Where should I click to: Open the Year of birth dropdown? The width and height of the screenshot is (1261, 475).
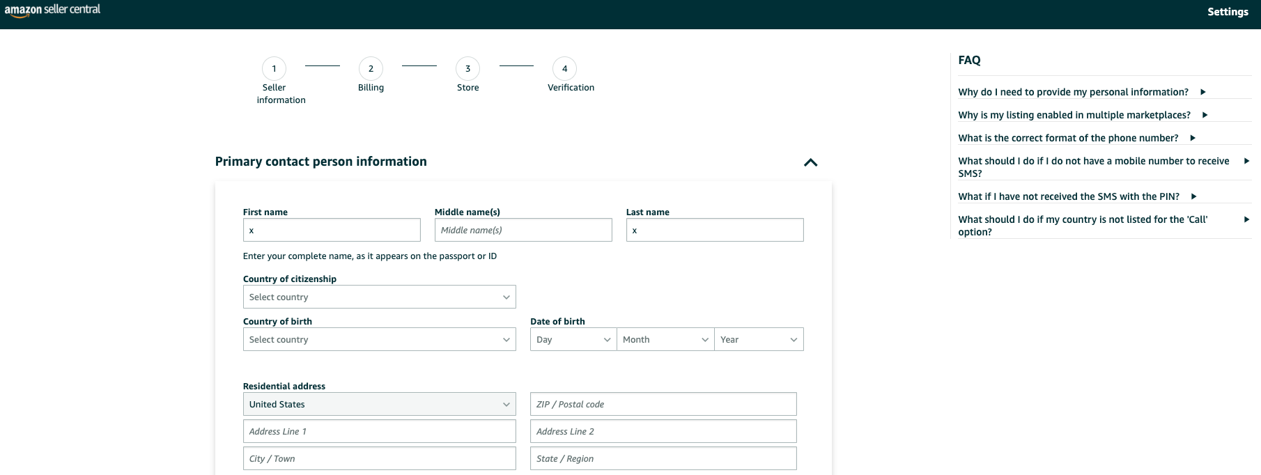(x=758, y=339)
